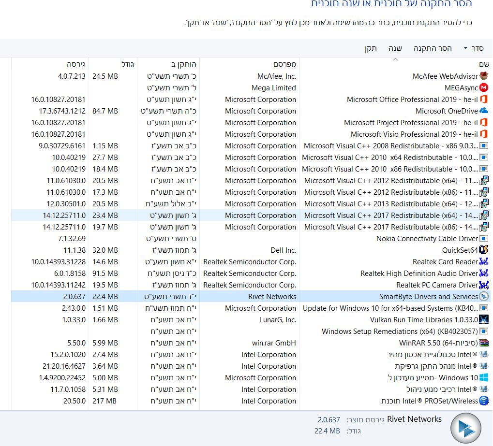Screen dimensions: 493x446
Task: Click the Realtek Card Reader crab icon
Action: [x=484, y=261]
